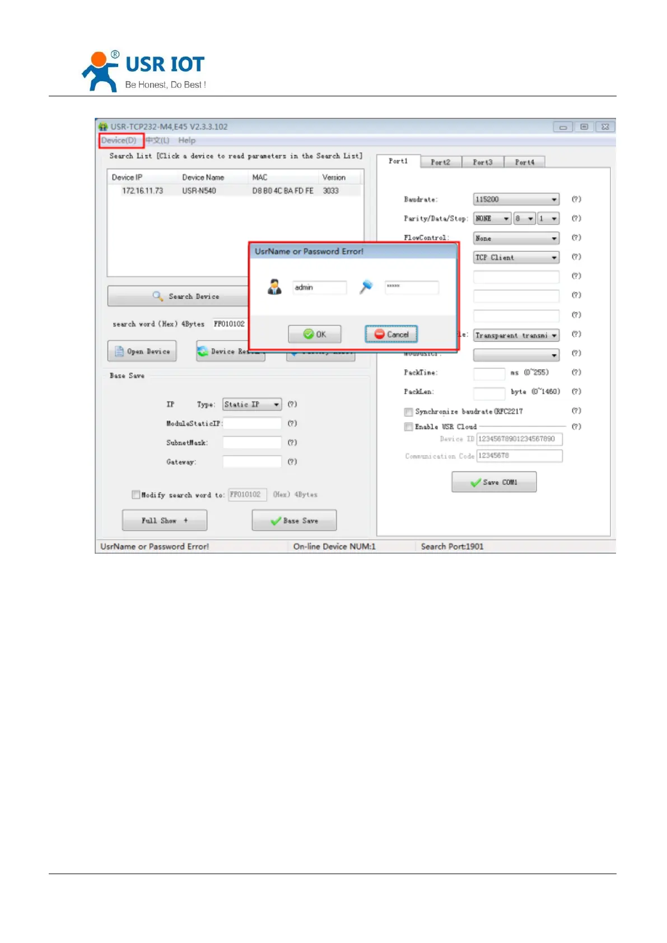This screenshot has height=943, width=667.
Task: Open the Parity NONE dropdown
Action: click(x=492, y=218)
